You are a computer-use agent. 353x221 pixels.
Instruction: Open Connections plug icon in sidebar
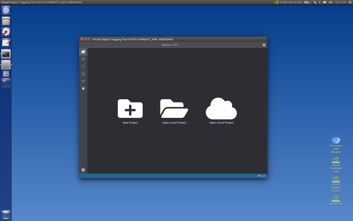tap(83, 88)
